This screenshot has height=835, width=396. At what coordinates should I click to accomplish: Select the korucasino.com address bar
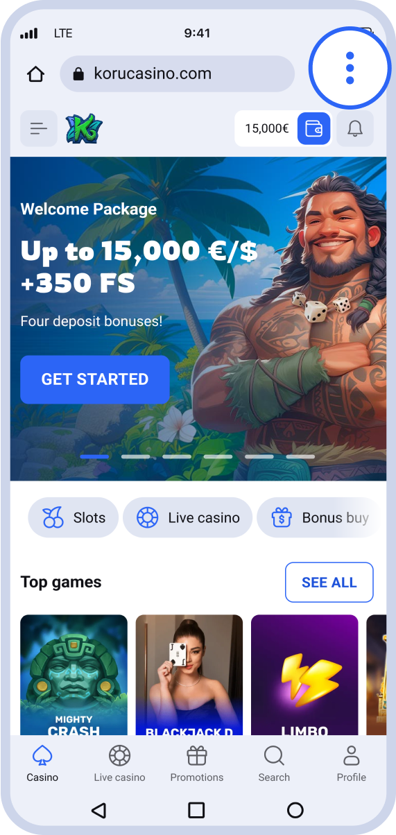[x=178, y=74]
